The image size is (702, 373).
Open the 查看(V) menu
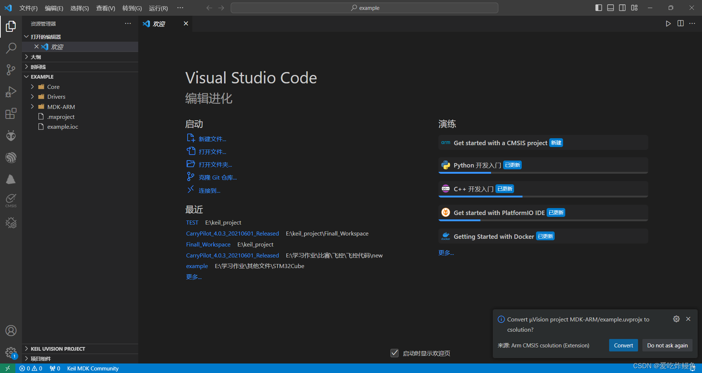coord(106,8)
